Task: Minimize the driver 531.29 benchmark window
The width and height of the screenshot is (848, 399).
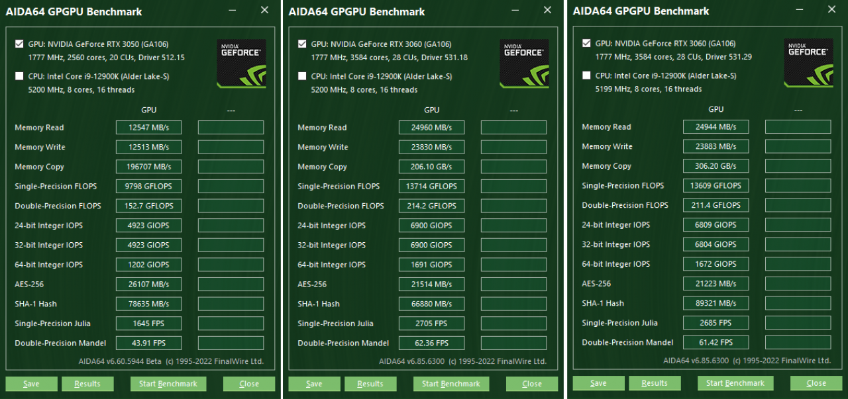Action: [x=800, y=10]
